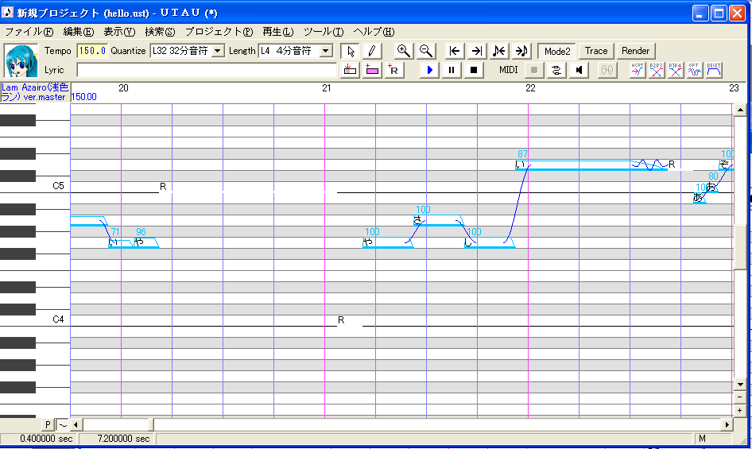The height and width of the screenshot is (449, 752).
Task: Click the P2P3 envelope icon
Action: tap(656, 70)
